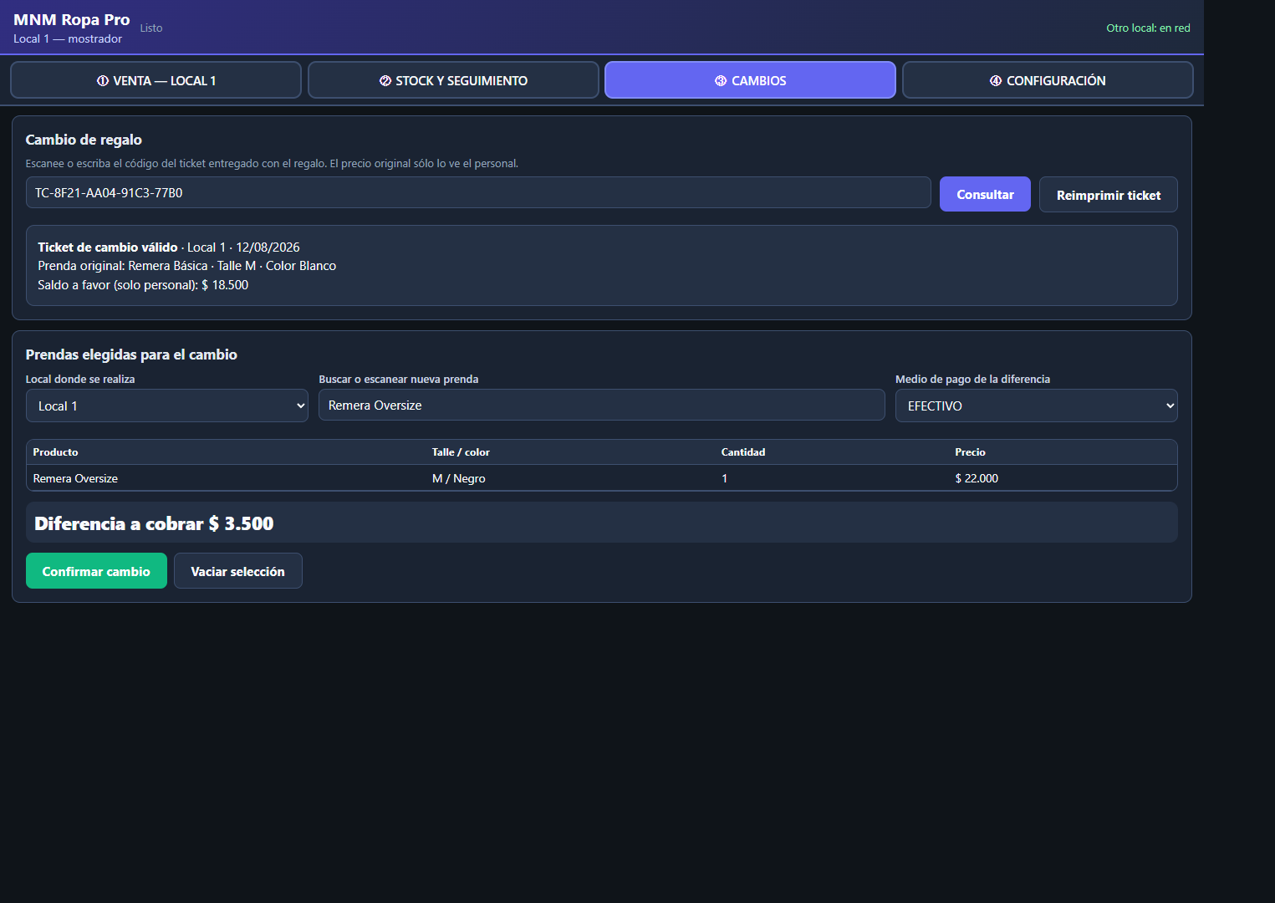Screen dimensions: 1275x903
Task: Click the Diferencia a cobrar $ 3.500 total
Action: (154, 523)
